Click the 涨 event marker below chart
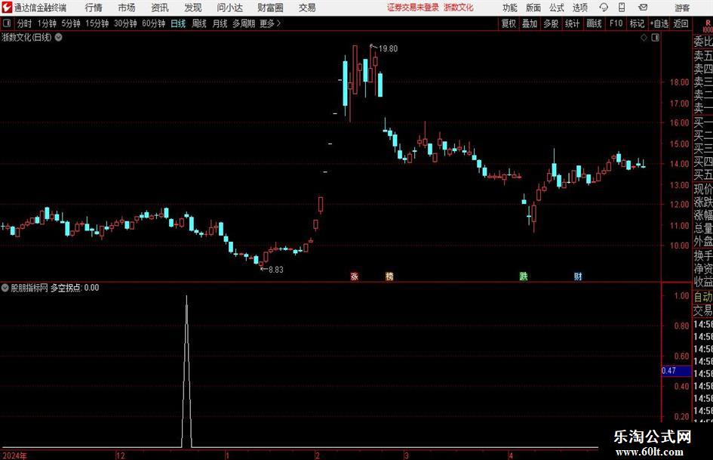713x460 pixels. (355, 276)
